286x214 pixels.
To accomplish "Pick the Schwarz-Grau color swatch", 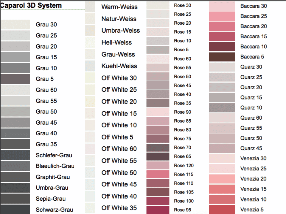I will (x=15, y=209).
